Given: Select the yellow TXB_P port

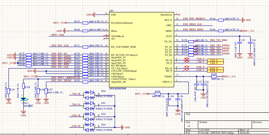Looking at the screenshot, I should (215, 63).
